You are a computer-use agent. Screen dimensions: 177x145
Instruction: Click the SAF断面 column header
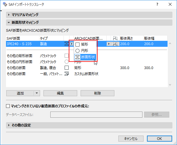coord(23,39)
